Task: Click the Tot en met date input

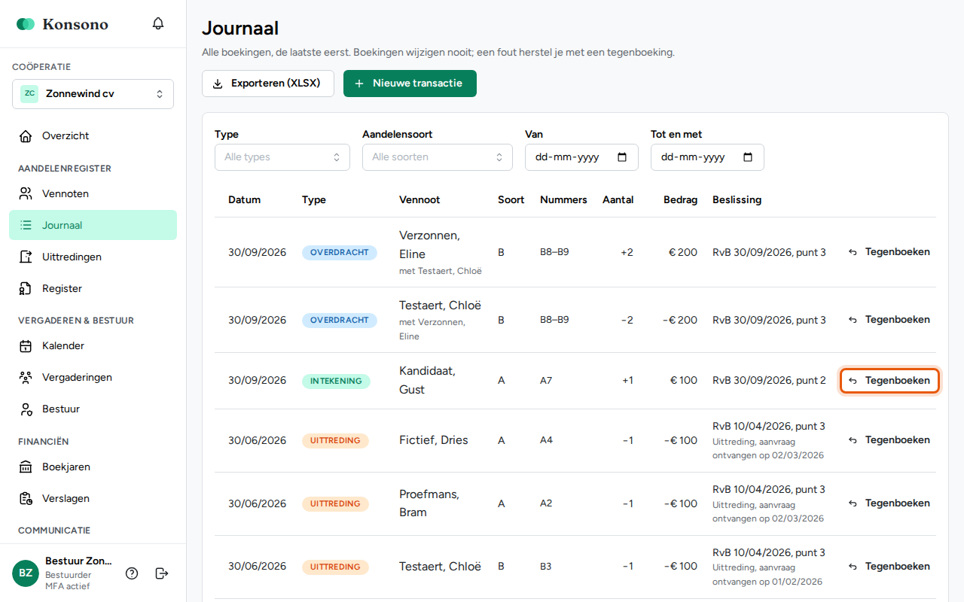Action: pyautogui.click(x=707, y=157)
